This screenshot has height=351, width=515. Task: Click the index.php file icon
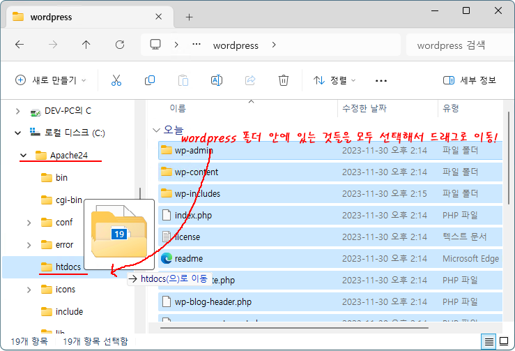pyautogui.click(x=167, y=215)
